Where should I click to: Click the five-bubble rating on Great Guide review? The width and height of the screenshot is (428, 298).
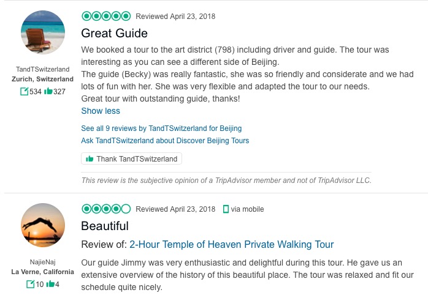click(x=106, y=16)
